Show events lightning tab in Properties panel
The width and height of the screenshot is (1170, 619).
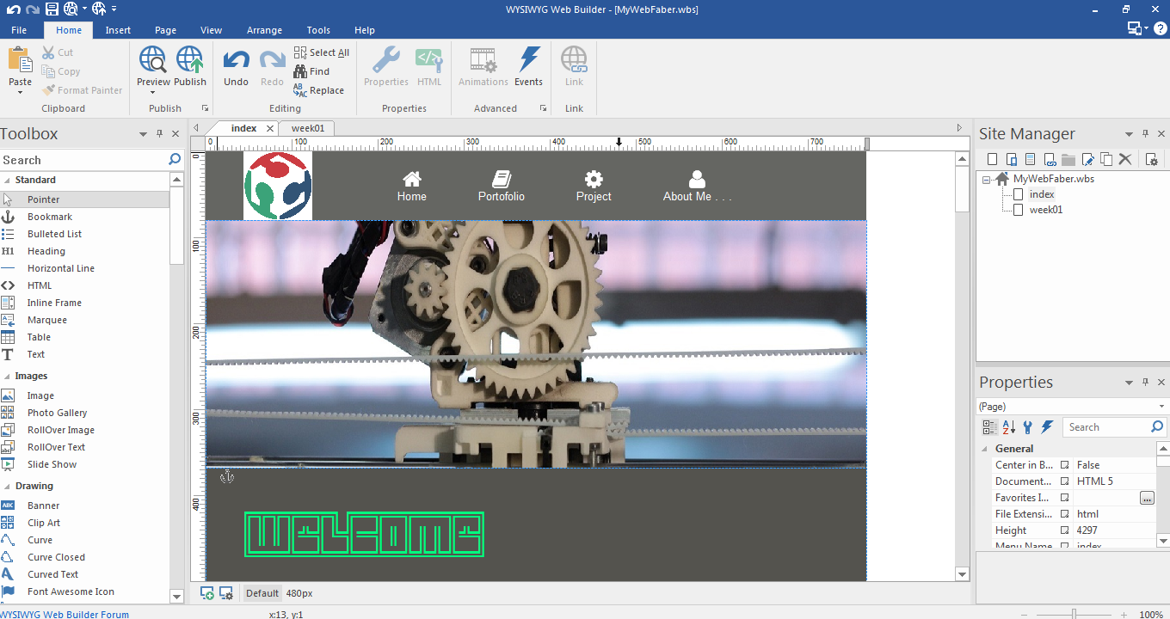(x=1047, y=427)
